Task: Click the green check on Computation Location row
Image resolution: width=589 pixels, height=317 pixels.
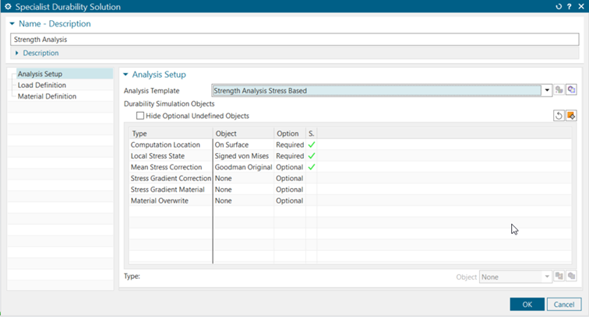Action: click(312, 145)
